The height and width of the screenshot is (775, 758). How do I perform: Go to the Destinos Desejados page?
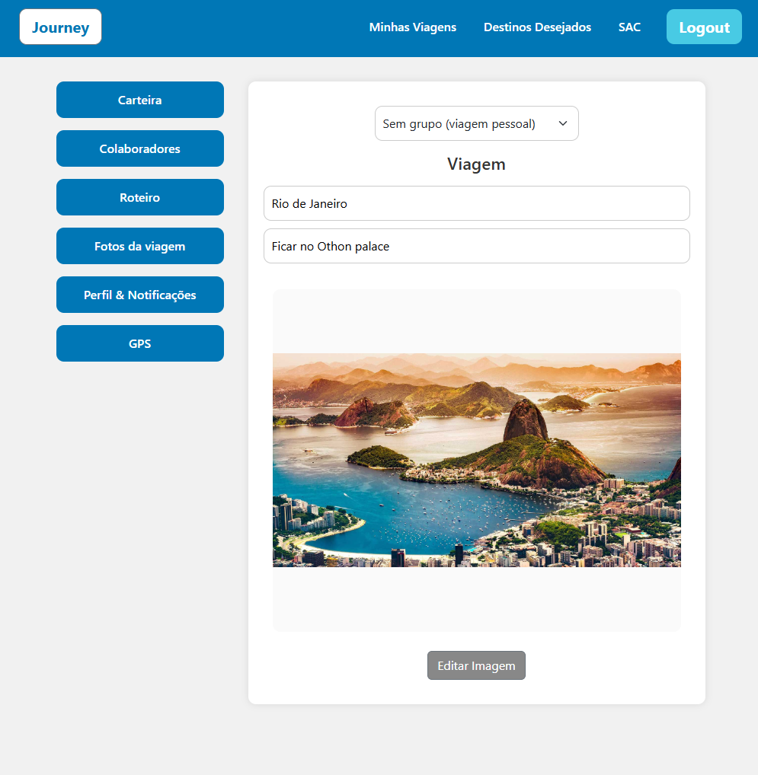coord(537,27)
